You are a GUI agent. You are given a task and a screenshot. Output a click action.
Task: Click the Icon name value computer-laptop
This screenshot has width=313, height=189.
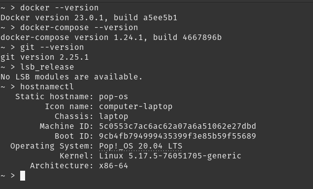pos(136,107)
